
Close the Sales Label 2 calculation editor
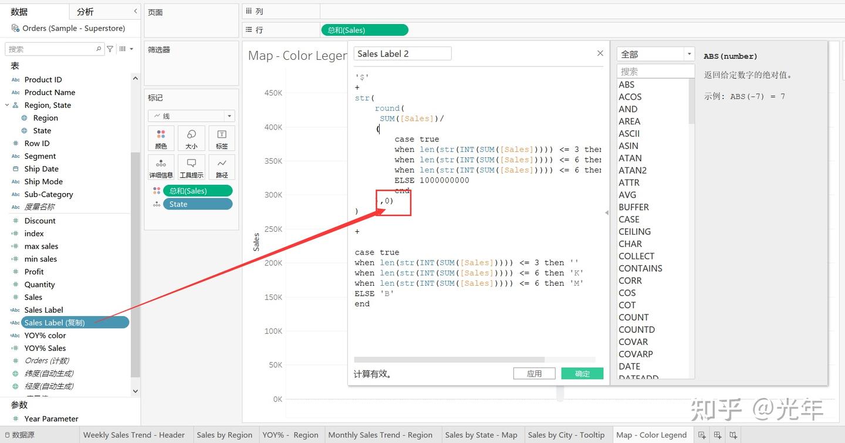(600, 53)
